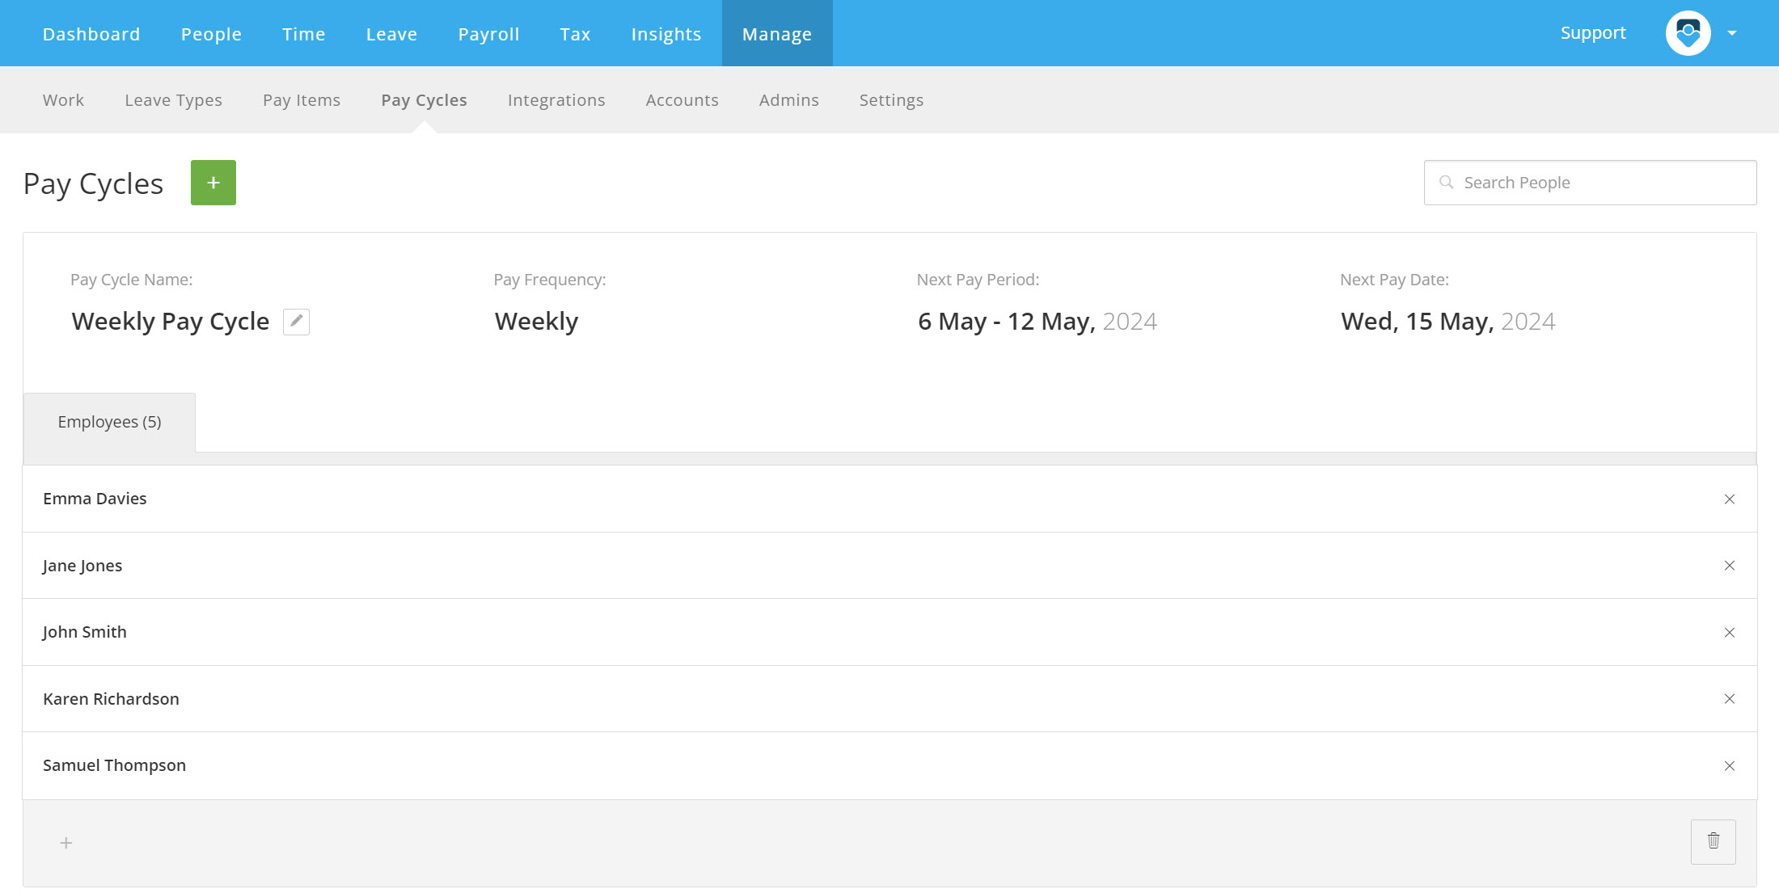This screenshot has height=893, width=1779.
Task: Click the Wed, 15 May pay date
Action: 1447,322
